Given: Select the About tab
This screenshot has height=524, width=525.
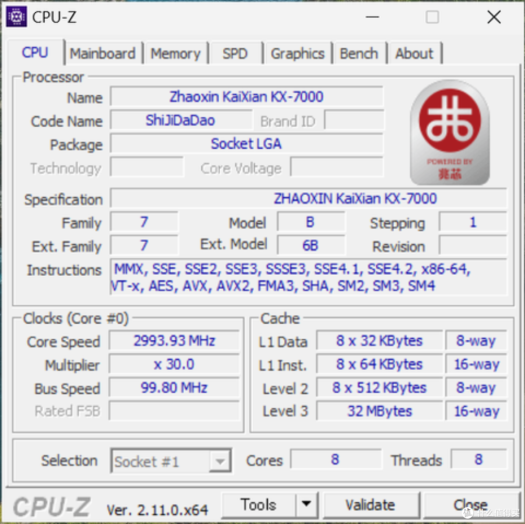Looking at the screenshot, I should [414, 53].
